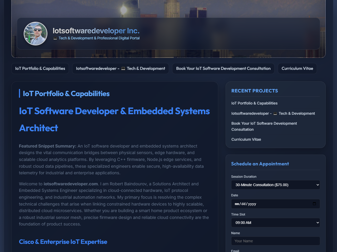The height and width of the screenshot is (252, 337).
Task: Click the RECENT PROJECTS sidebar heading
Action: click(x=255, y=91)
